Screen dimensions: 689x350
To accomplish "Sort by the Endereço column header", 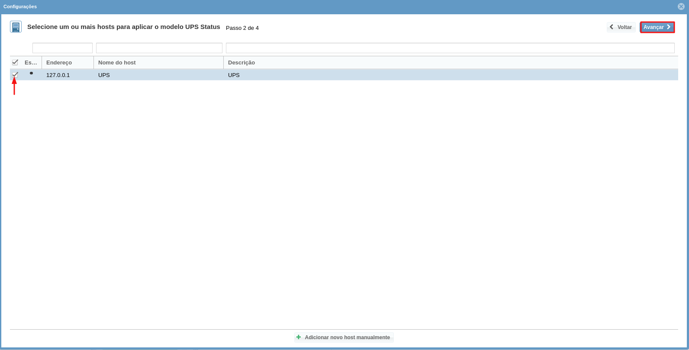I will 59,62.
